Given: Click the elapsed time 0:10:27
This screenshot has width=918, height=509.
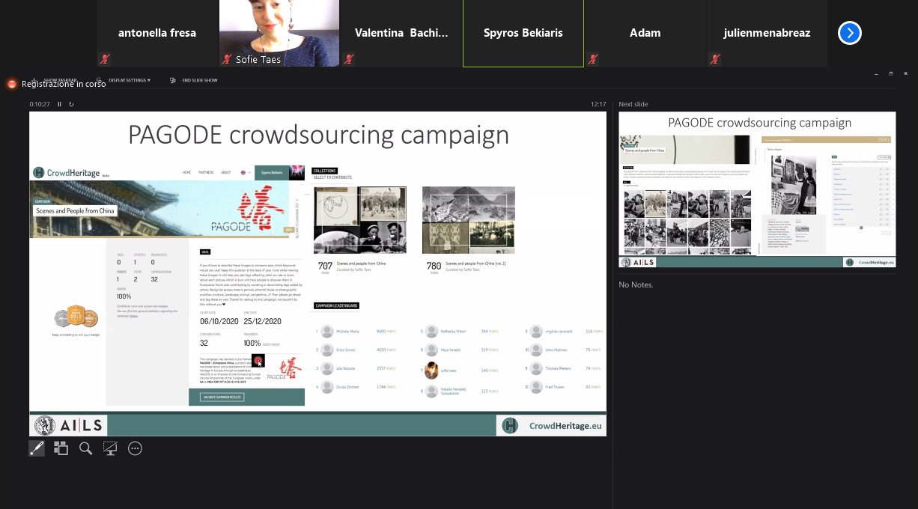Looking at the screenshot, I should 40,104.
